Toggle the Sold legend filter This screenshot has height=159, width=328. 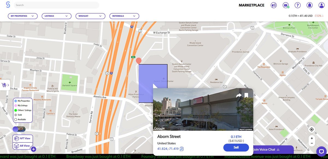pos(16,115)
